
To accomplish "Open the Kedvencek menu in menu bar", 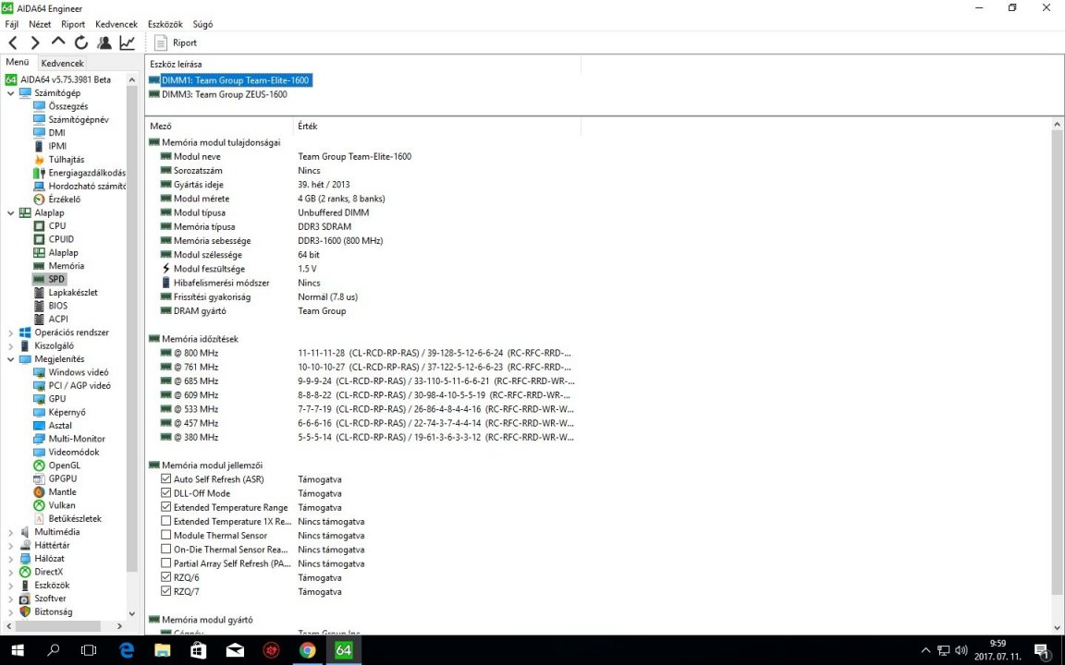I will [116, 24].
